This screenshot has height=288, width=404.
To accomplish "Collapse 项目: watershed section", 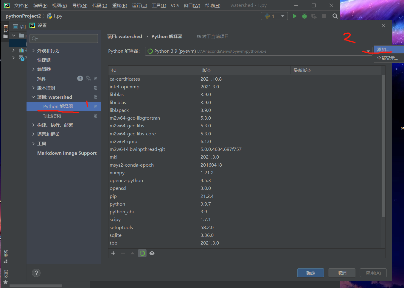I will 33,97.
